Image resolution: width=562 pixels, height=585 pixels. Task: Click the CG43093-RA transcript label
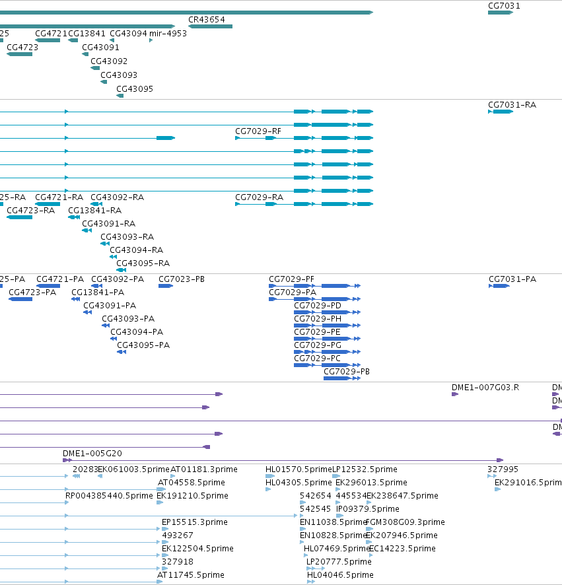[127, 237]
